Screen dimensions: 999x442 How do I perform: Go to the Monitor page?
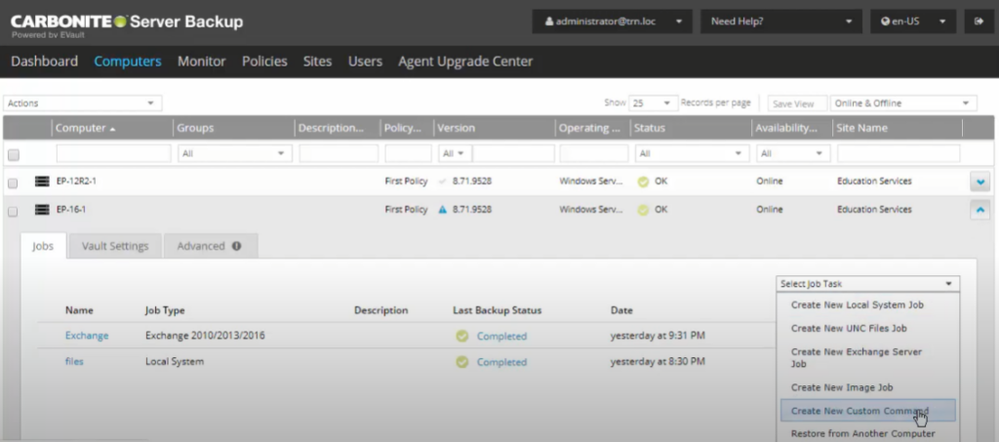(201, 61)
